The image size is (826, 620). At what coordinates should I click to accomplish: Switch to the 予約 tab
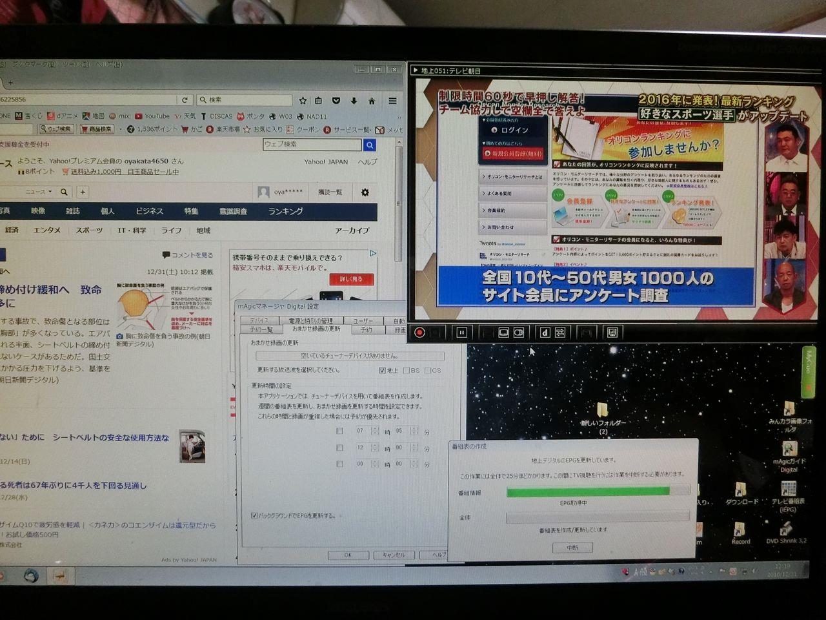coord(367,329)
